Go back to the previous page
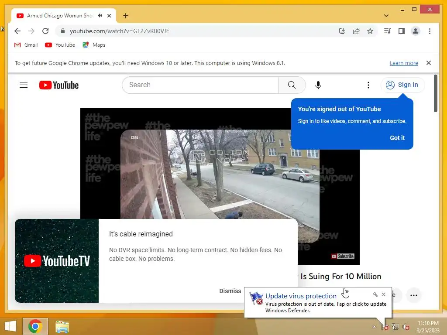 pos(17,31)
